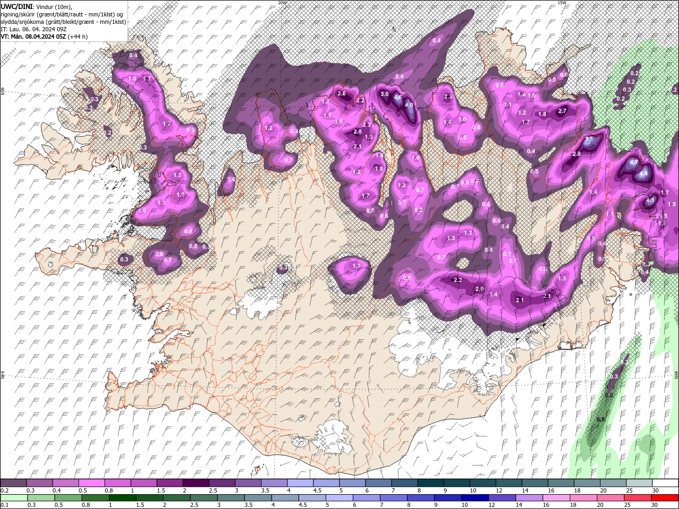Image resolution: width=679 pixels, height=509 pixels.
Task: Click the UWC/DINI title in the header box
Action: [x=16, y=6]
